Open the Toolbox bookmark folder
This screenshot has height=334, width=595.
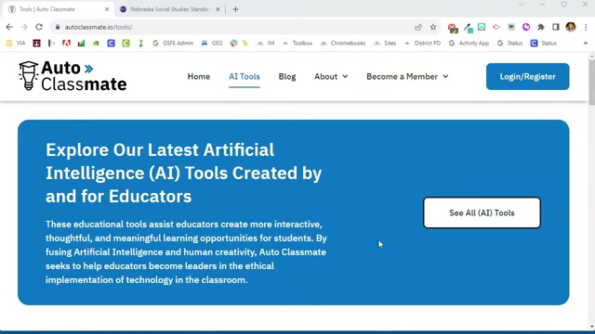pyautogui.click(x=297, y=44)
